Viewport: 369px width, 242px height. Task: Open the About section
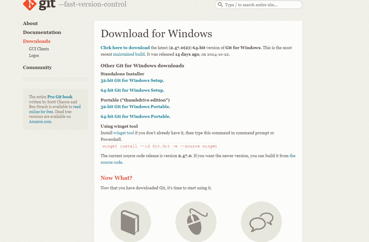(30, 24)
